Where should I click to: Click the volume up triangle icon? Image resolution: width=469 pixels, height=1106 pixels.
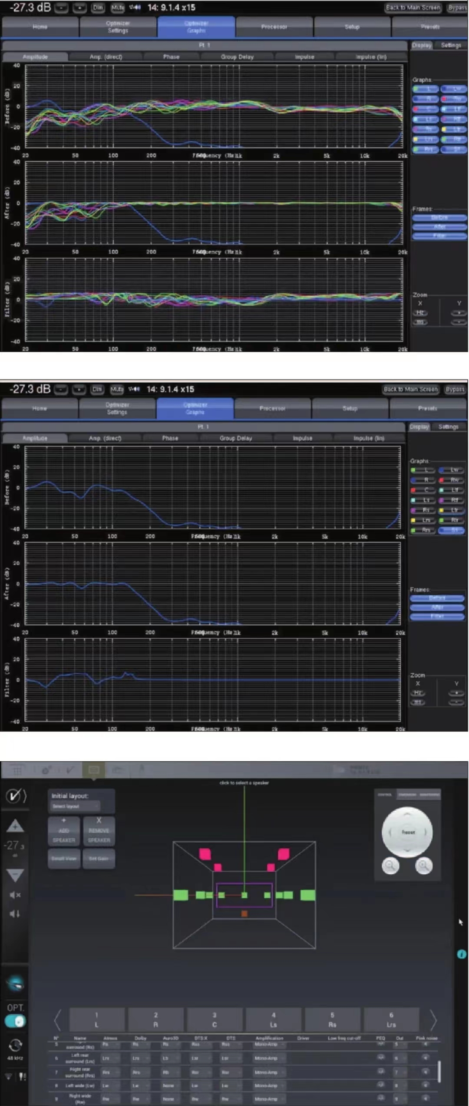pos(15,826)
